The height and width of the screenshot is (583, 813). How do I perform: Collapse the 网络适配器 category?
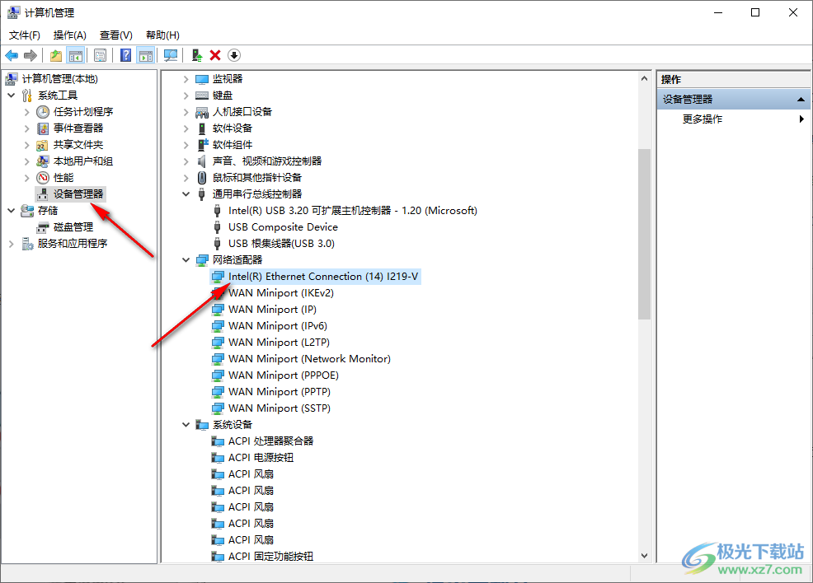click(x=186, y=260)
